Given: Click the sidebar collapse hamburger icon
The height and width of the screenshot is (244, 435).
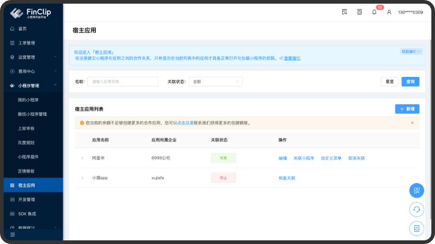Looking at the screenshot, I should point(13,234).
